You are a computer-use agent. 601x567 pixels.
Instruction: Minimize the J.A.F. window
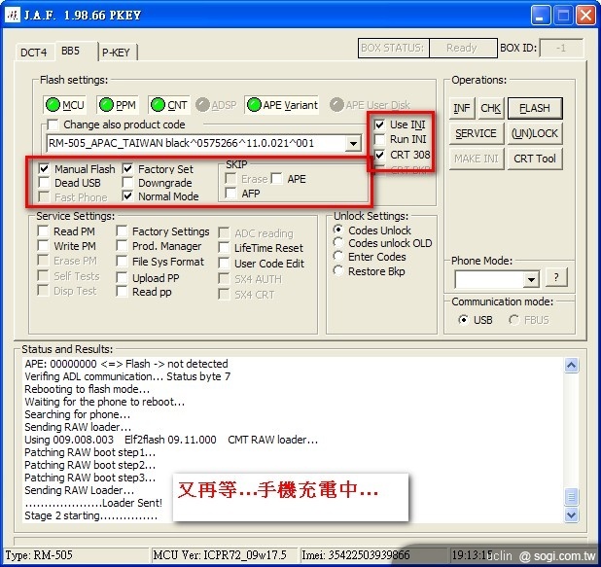click(x=540, y=16)
